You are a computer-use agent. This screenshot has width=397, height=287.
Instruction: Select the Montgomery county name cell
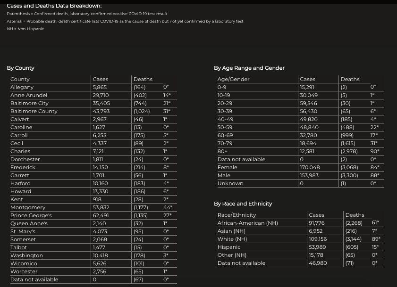point(28,207)
